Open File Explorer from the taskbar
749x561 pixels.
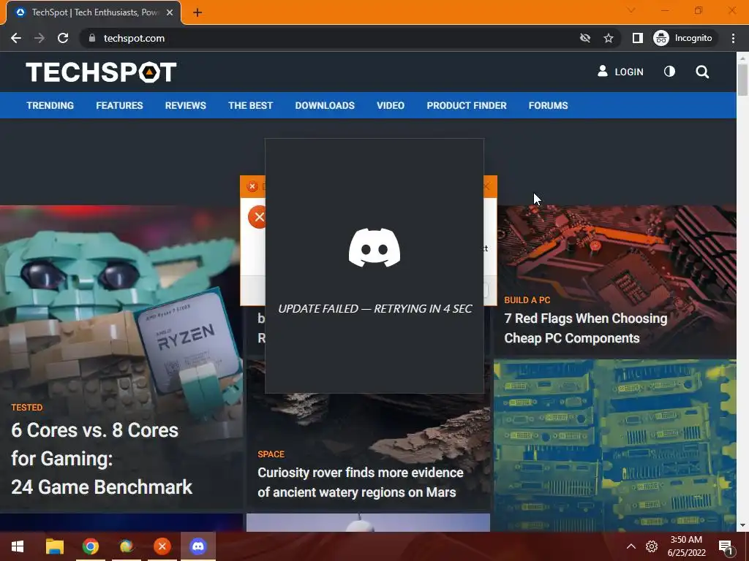pyautogui.click(x=54, y=546)
